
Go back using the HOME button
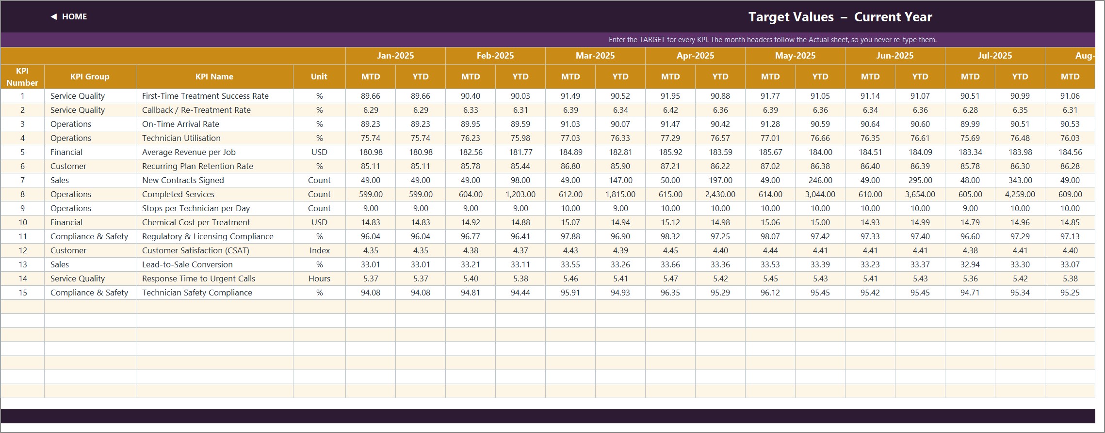pos(69,16)
